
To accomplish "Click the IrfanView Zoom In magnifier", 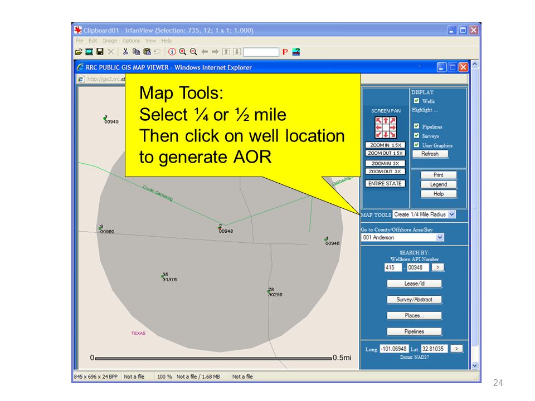I will [x=183, y=52].
